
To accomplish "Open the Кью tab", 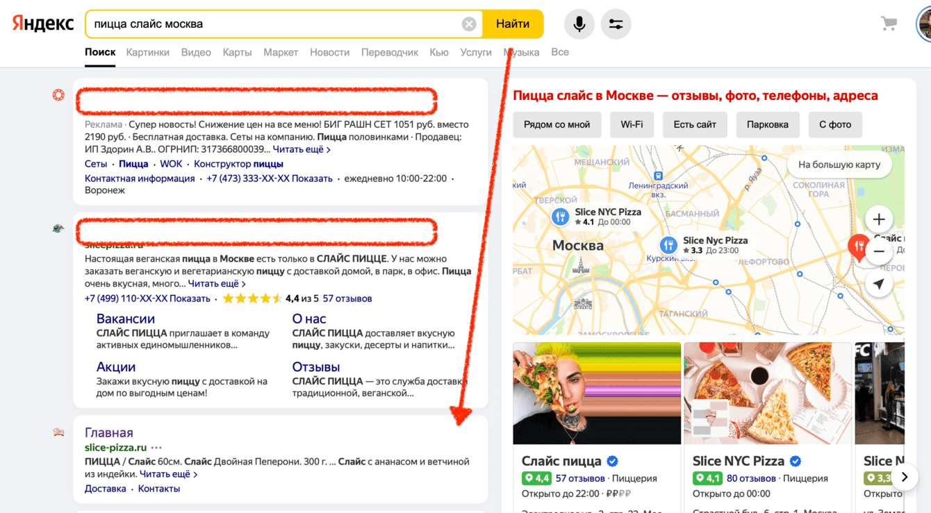I will tap(439, 52).
